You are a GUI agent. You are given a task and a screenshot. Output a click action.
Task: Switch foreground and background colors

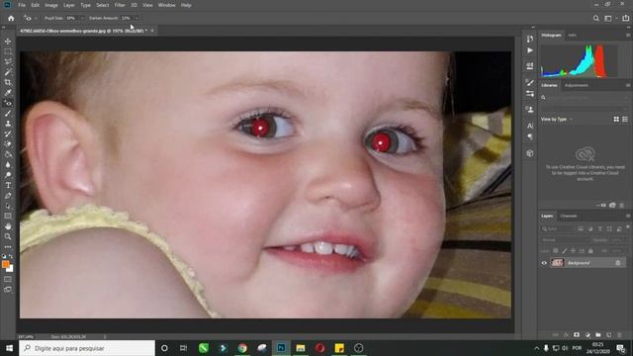tap(11, 256)
